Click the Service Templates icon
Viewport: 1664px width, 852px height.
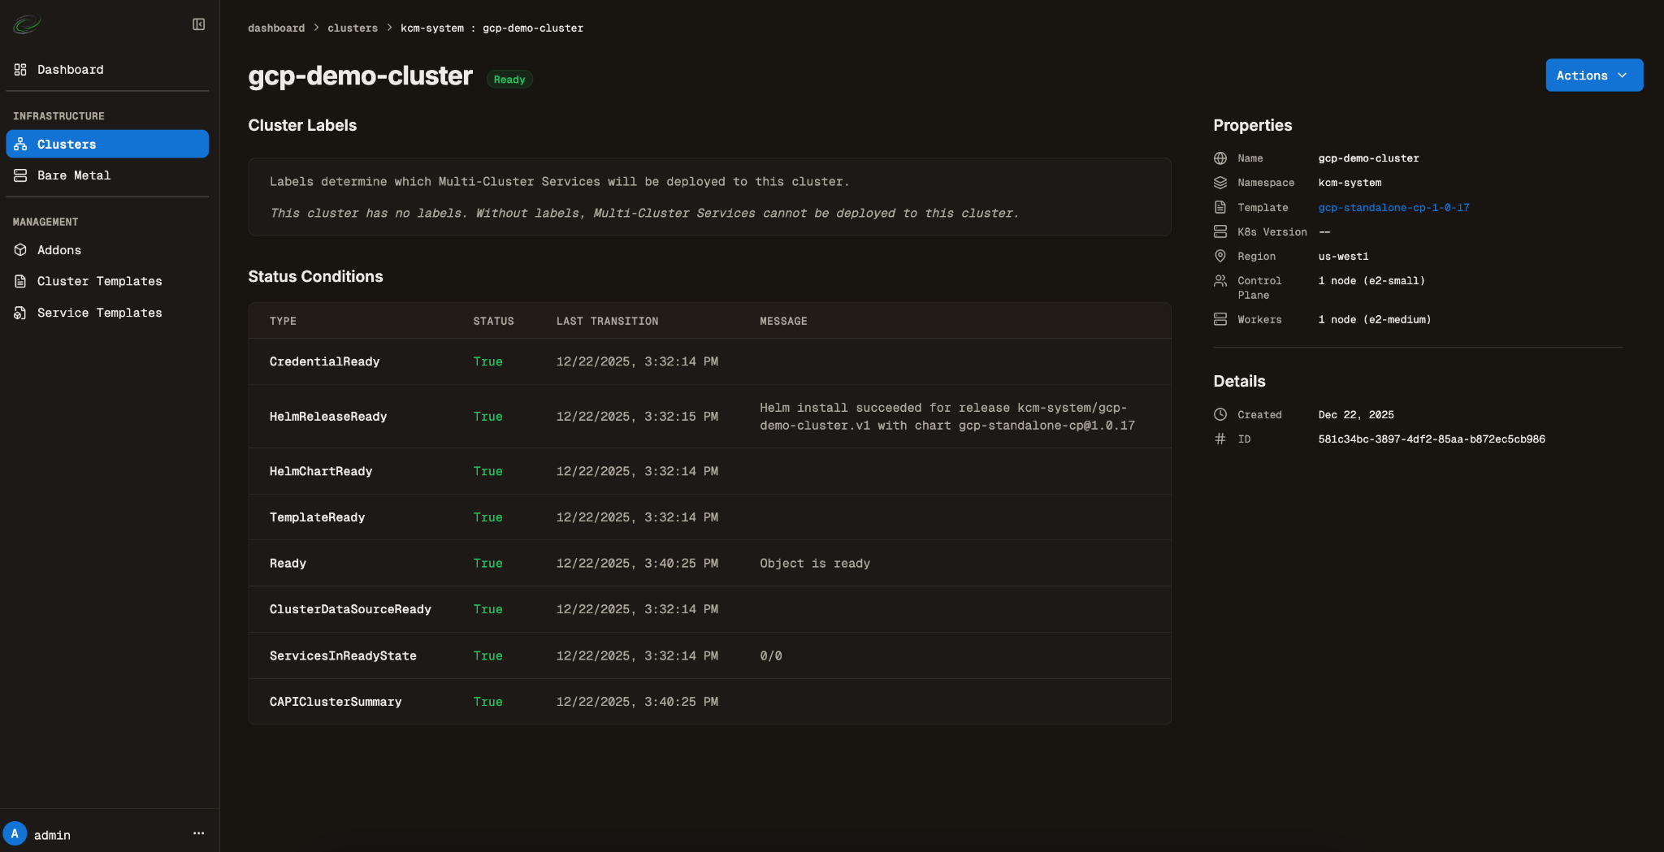pos(20,313)
